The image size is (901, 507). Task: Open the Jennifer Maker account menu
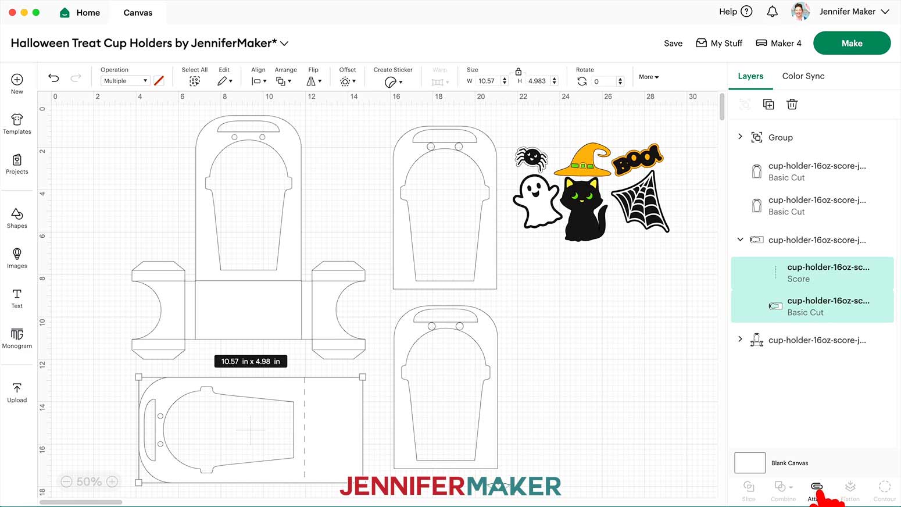tap(854, 12)
